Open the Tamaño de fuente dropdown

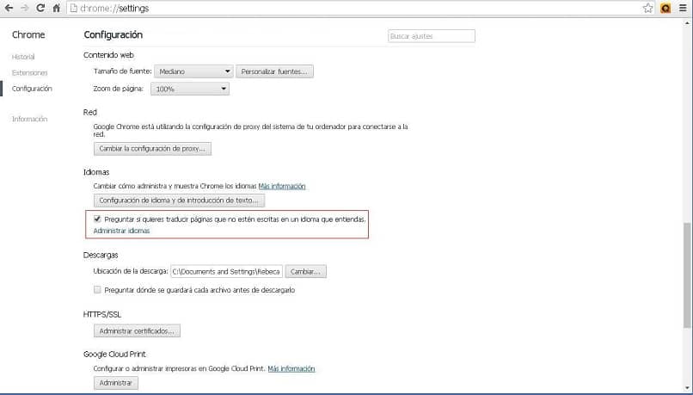point(193,71)
